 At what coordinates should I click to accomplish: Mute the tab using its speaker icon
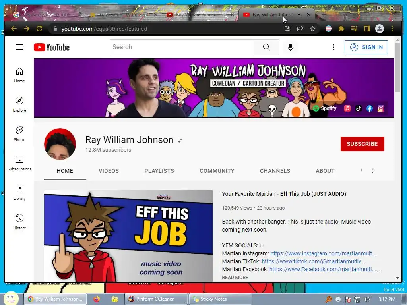(x=300, y=15)
